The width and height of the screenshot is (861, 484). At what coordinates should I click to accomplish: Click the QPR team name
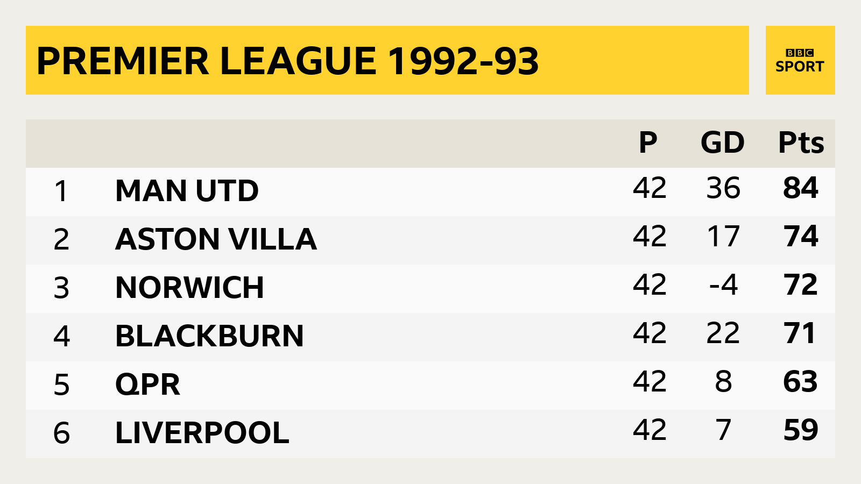click(147, 385)
